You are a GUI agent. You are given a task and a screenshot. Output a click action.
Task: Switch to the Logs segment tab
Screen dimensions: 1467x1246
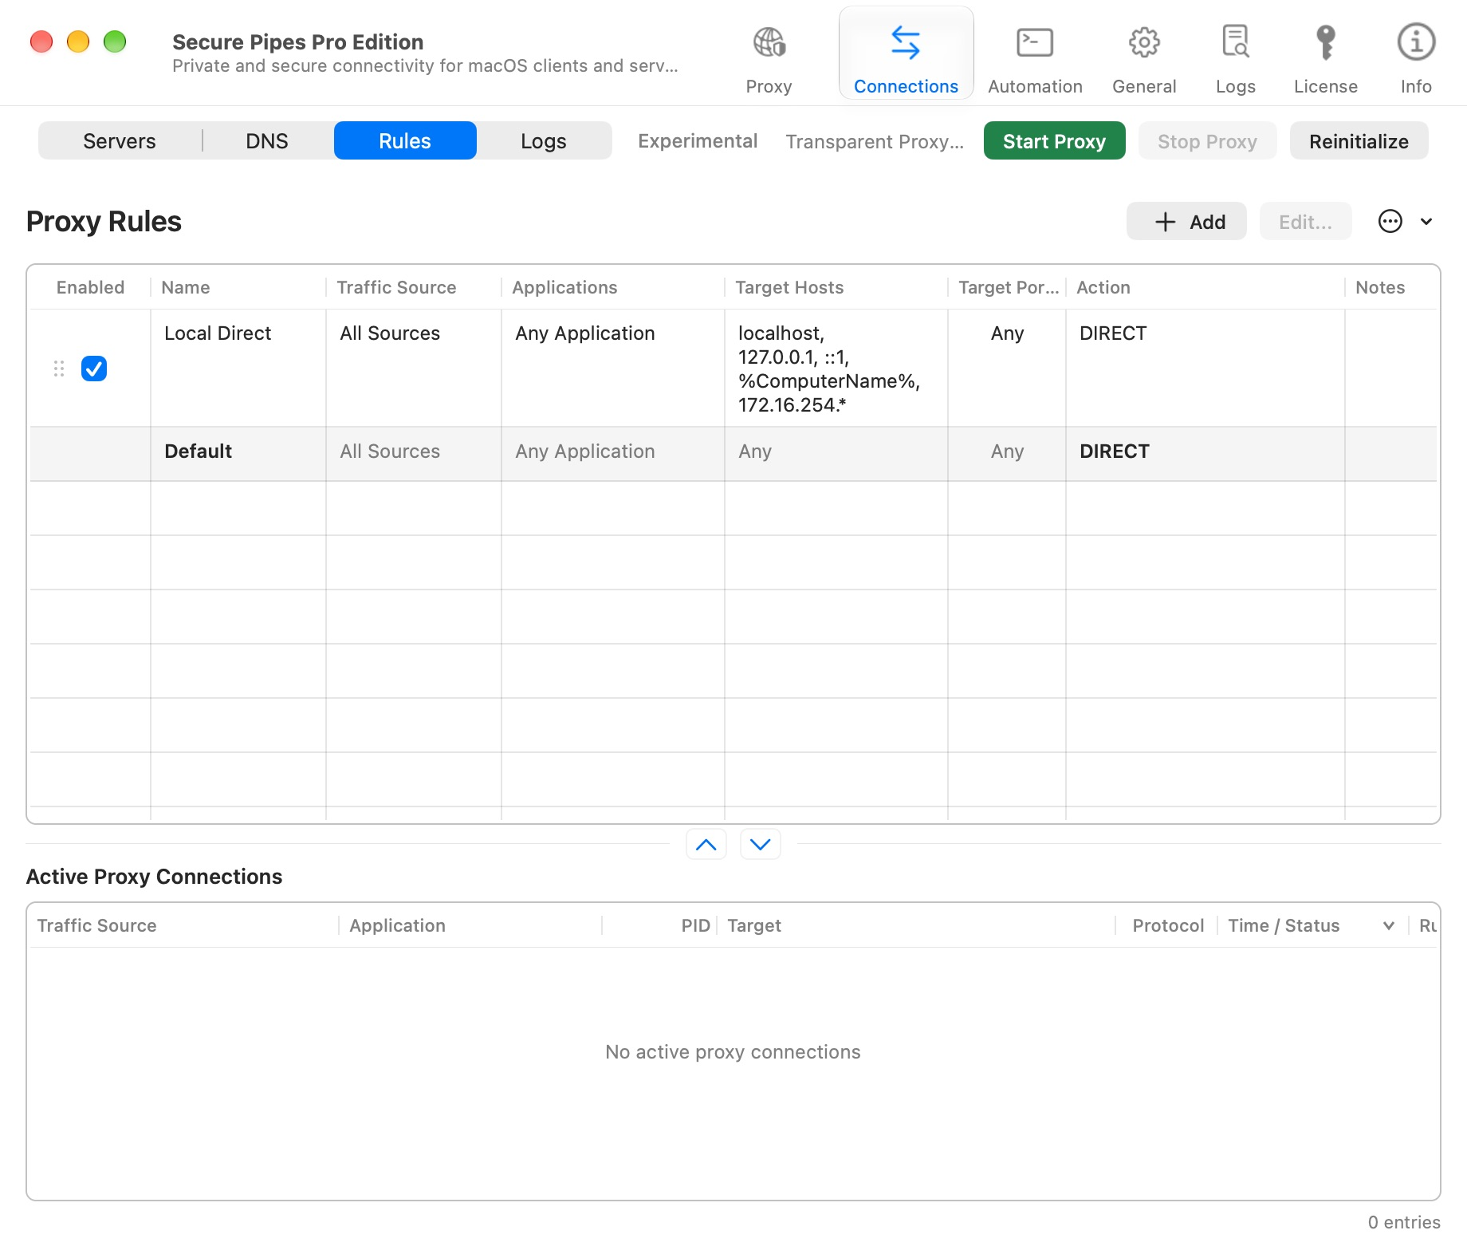pos(544,141)
